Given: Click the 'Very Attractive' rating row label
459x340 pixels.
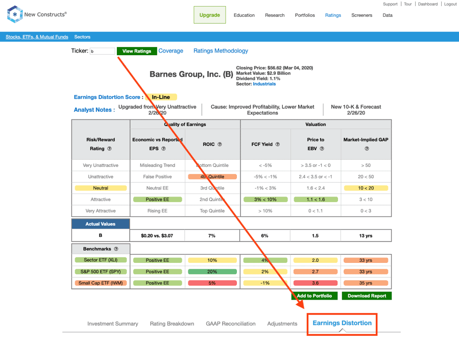Looking at the screenshot, I should (x=101, y=211).
